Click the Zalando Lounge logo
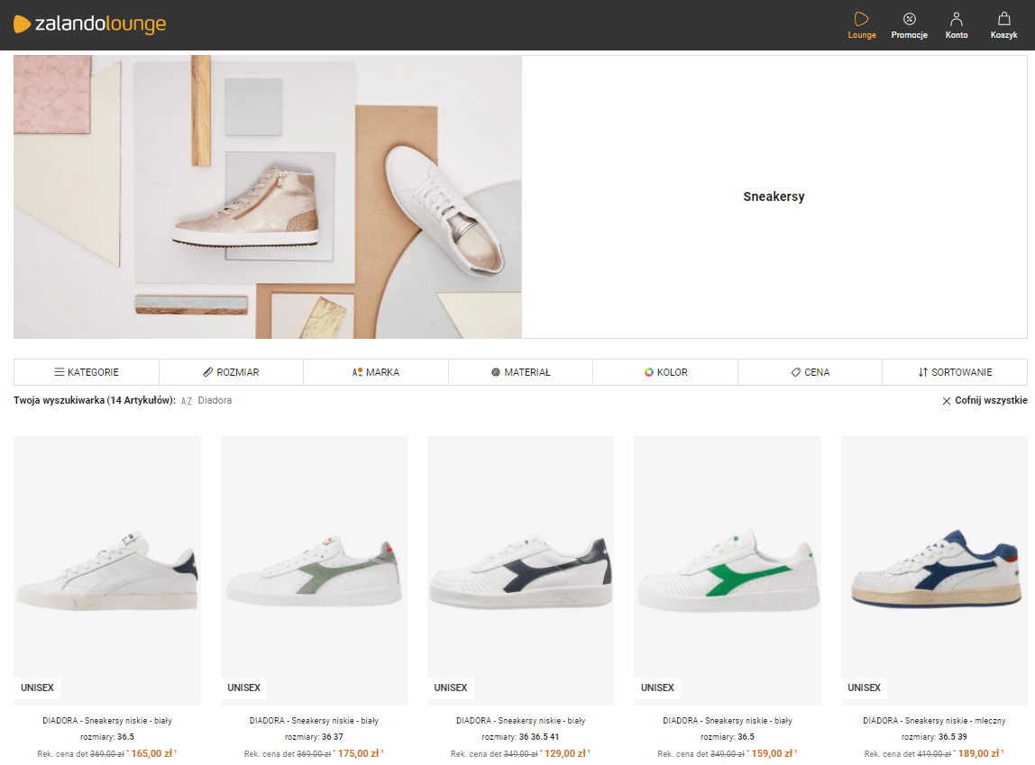Viewport: 1035px width, 765px height. (x=89, y=24)
